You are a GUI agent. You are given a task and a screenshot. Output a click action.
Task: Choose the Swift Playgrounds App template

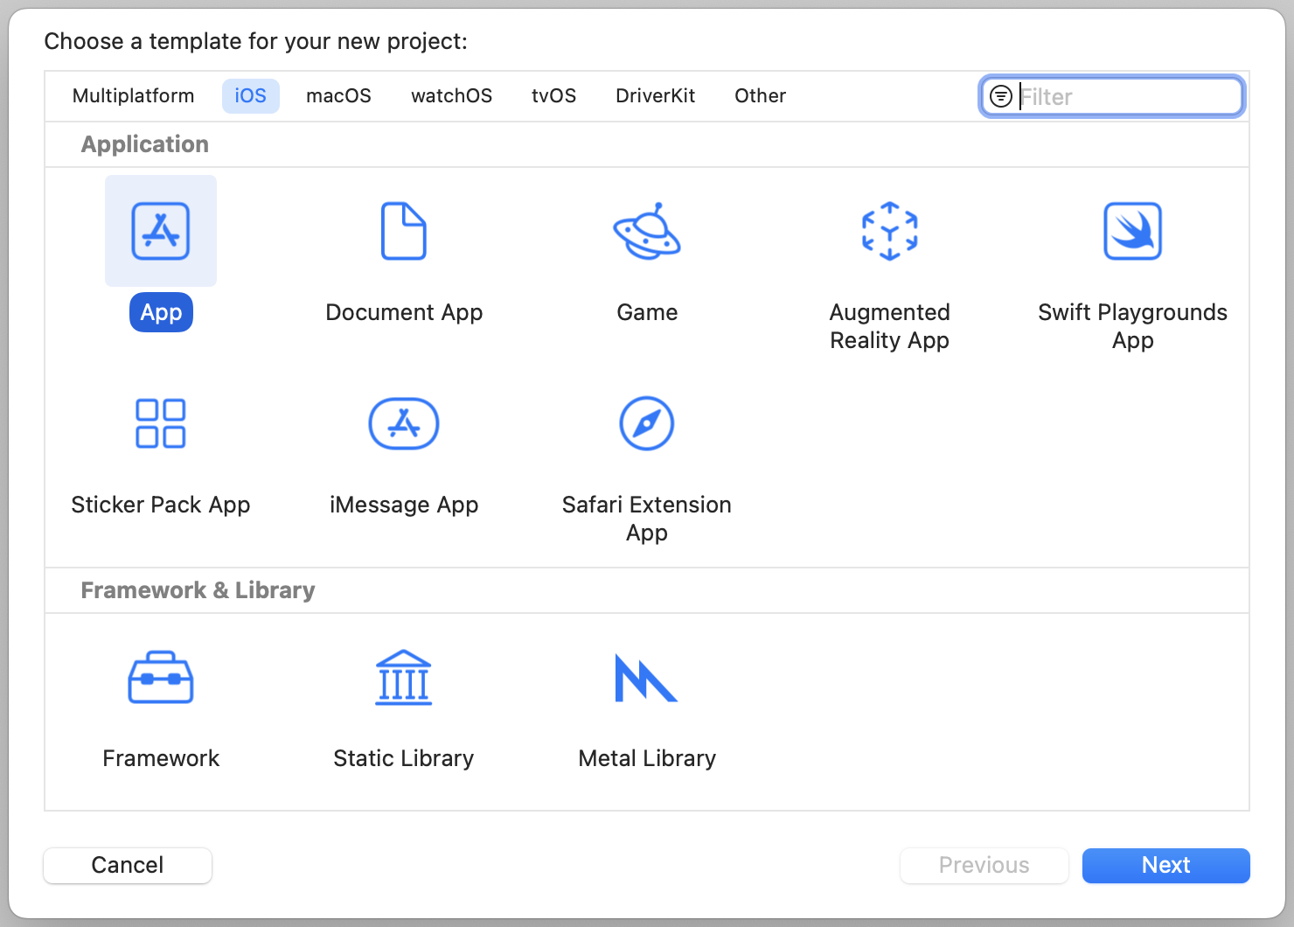(1132, 231)
